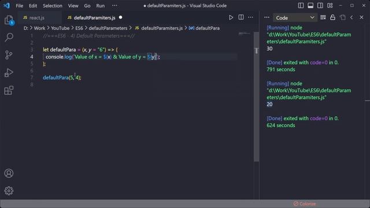Open the View menu

tap(73, 6)
